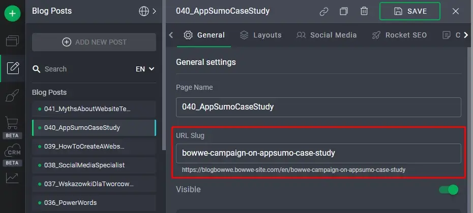The height and width of the screenshot is (213, 473).
Task: Open the CRM cloud icon
Action: coord(12,151)
